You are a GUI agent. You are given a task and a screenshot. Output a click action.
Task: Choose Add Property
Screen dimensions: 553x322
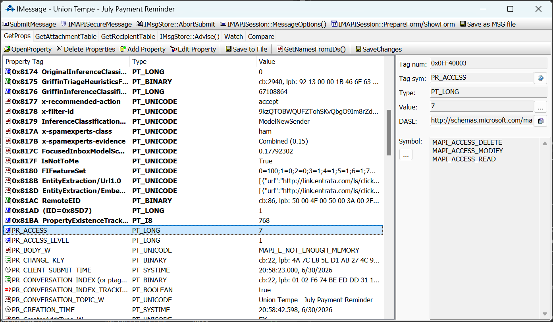(x=143, y=49)
